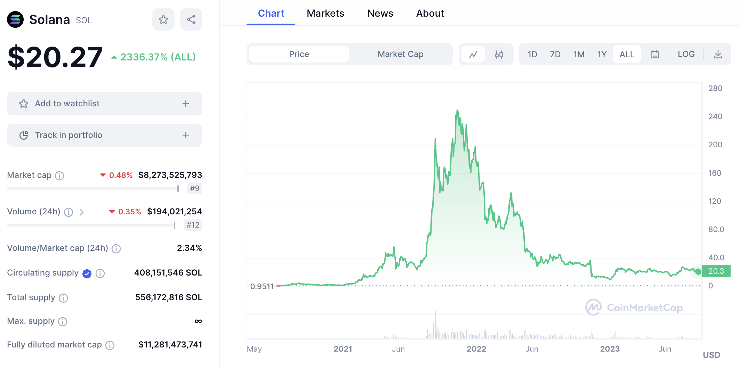740x369 pixels.
Task: Switch to candlestick chart icon
Action: click(x=499, y=54)
